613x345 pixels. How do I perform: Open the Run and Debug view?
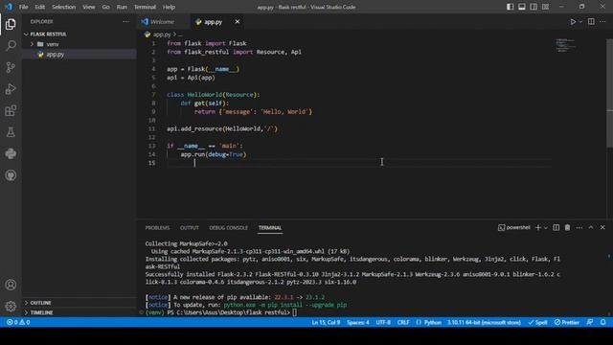(x=11, y=89)
